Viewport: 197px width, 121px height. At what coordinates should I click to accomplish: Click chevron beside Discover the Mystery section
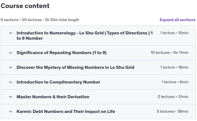[11, 67]
